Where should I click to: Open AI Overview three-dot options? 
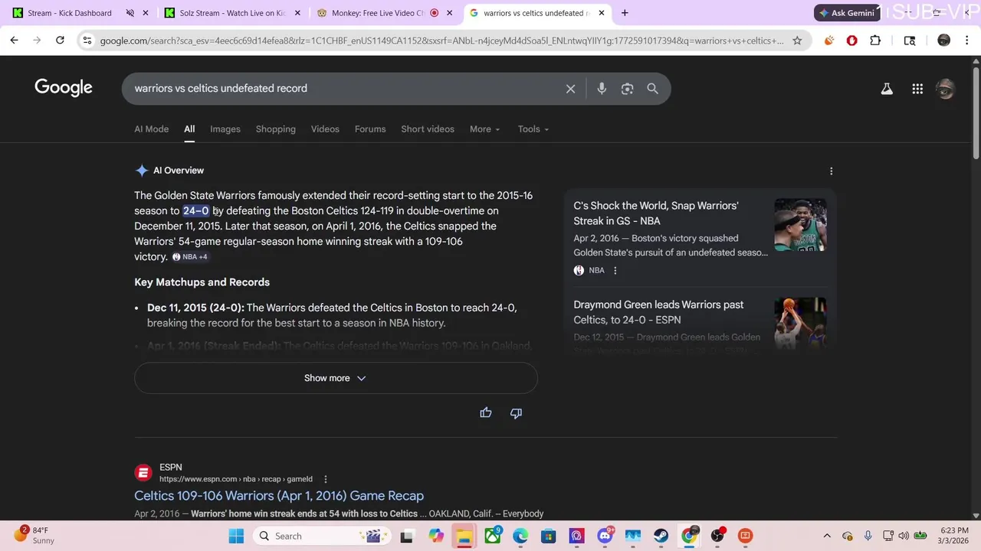point(831,171)
